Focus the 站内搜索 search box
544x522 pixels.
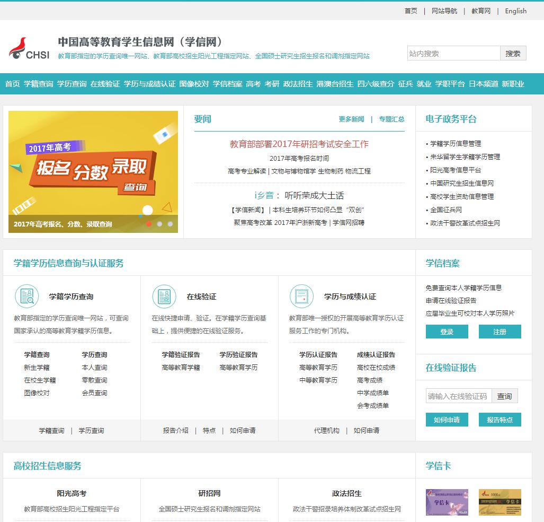(x=453, y=53)
